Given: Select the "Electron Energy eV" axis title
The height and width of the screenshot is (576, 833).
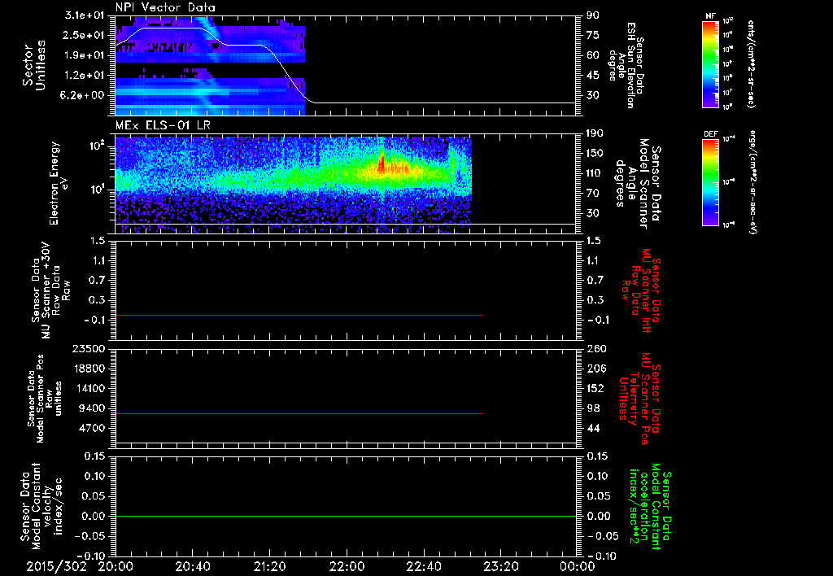Looking at the screenshot, I should click(59, 183).
